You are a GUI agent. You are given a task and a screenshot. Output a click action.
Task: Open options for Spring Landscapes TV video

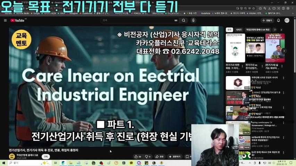pos(284,123)
